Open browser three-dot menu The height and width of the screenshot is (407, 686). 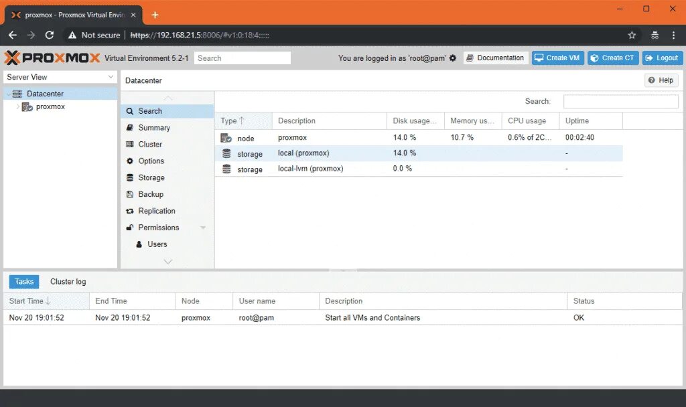(673, 35)
